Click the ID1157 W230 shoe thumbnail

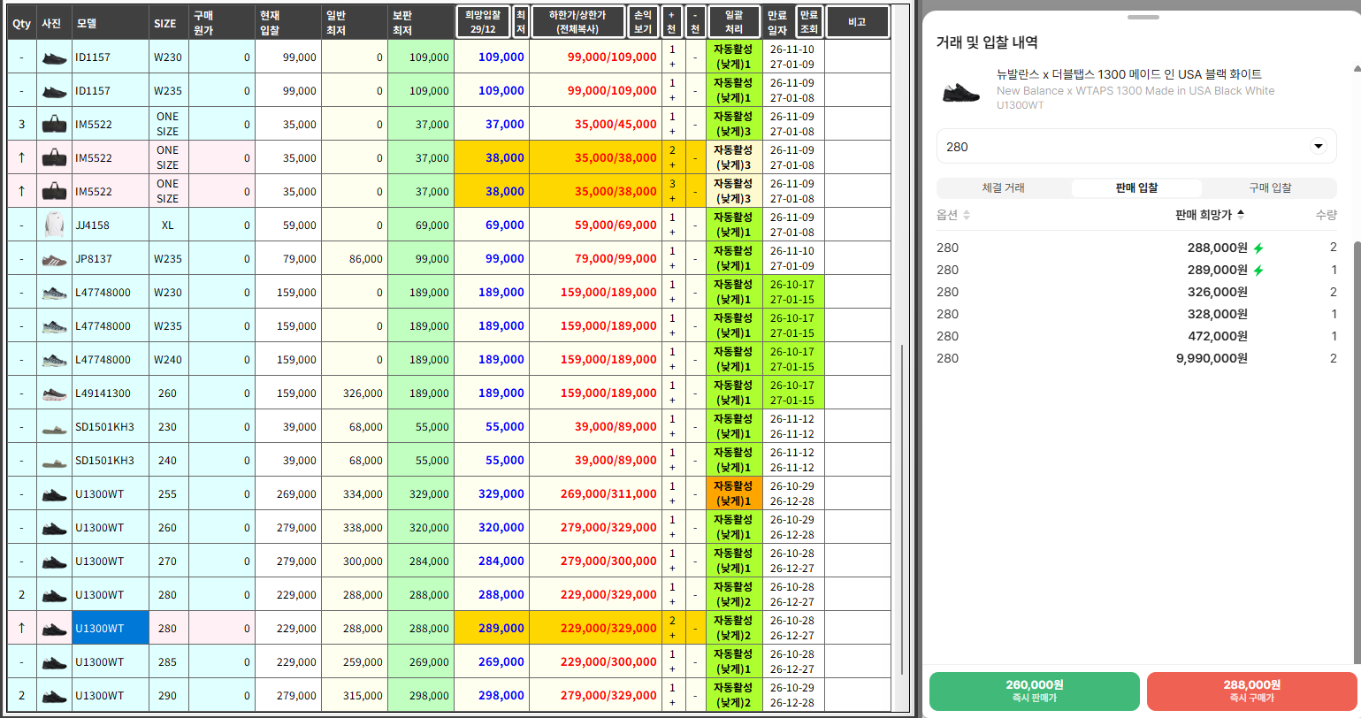coord(54,57)
